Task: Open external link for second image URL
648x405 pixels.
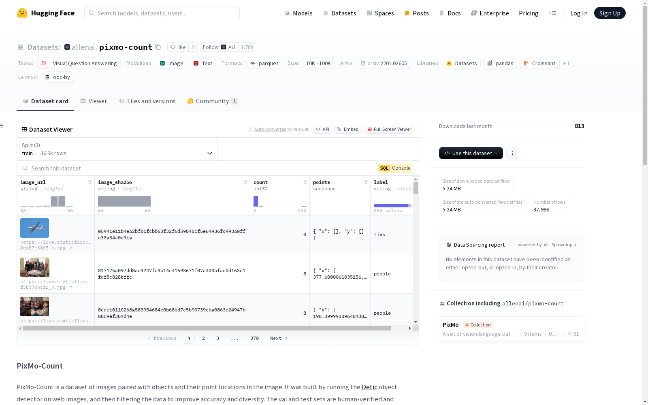Action: (71, 288)
